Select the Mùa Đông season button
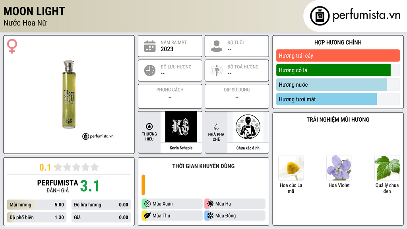This screenshot has width=407, height=229. click(235, 215)
